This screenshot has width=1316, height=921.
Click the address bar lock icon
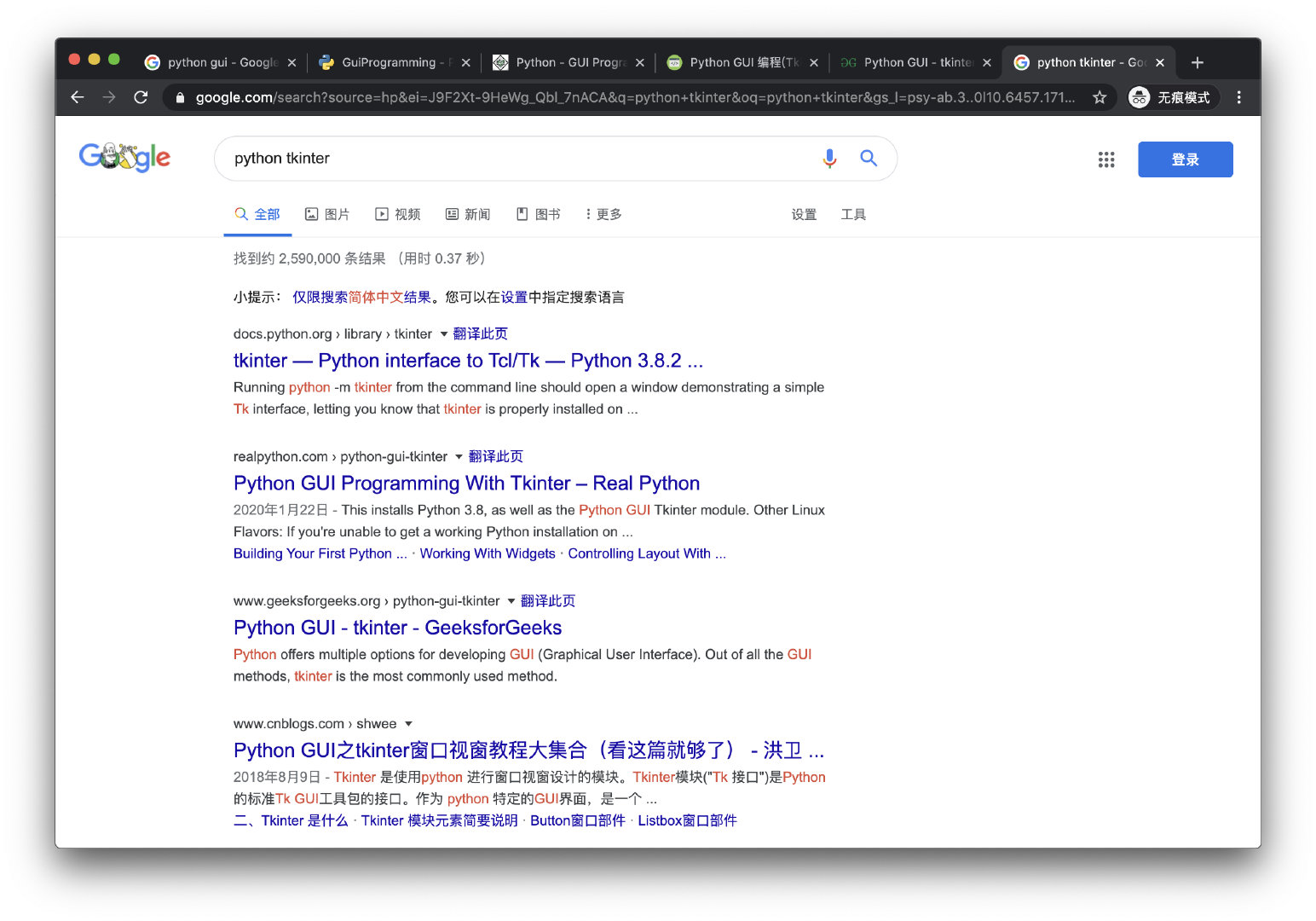click(x=180, y=97)
